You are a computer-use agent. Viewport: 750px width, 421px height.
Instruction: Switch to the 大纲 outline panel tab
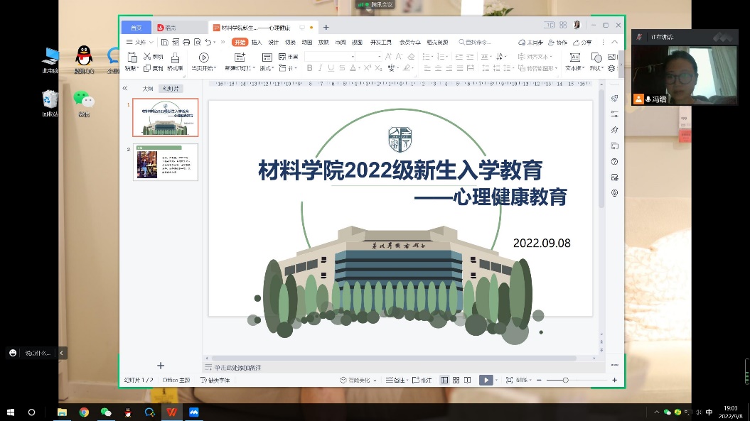click(x=147, y=89)
